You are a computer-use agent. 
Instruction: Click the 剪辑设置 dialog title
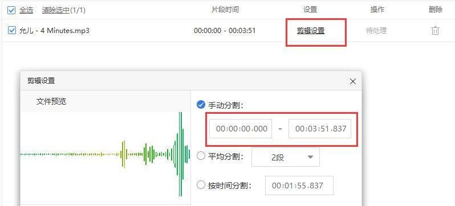(x=41, y=81)
